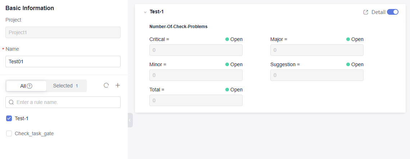
Task: Open Test-1 detail in new window icon
Action: tap(366, 12)
